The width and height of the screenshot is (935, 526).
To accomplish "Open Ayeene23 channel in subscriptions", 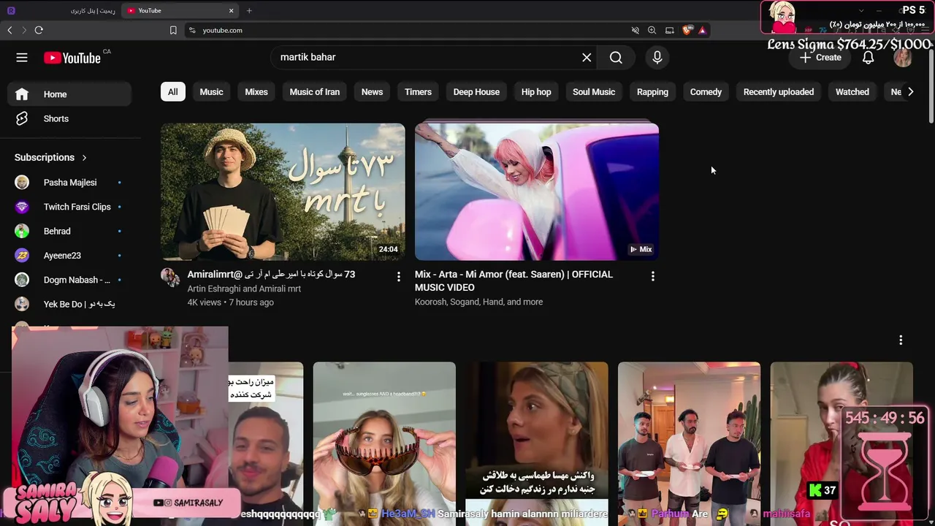I will [x=70, y=256].
